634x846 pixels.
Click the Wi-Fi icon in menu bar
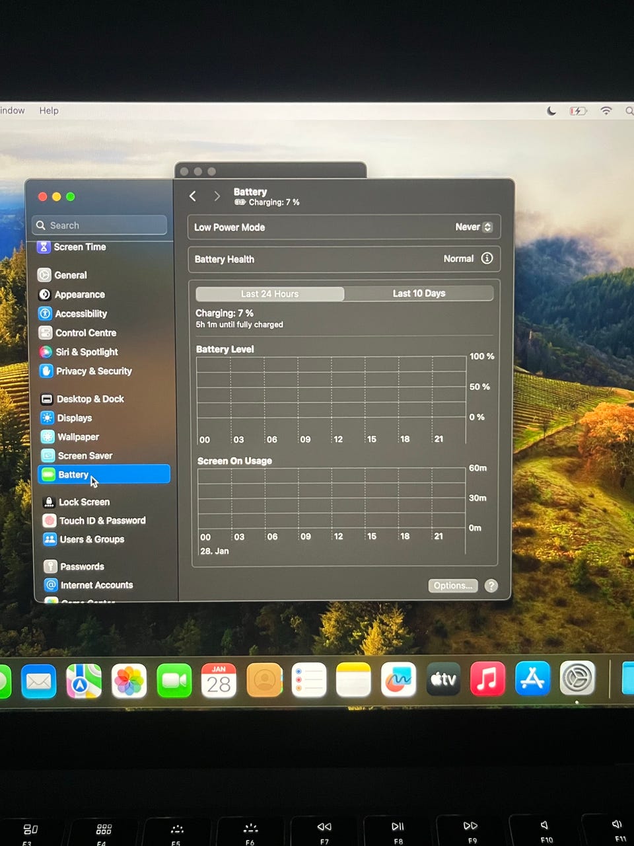(606, 111)
